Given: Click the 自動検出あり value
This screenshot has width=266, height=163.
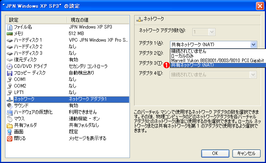Looking at the screenshot, I should (x=81, y=73).
